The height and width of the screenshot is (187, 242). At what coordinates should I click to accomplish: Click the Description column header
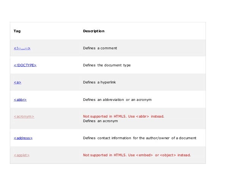(94, 31)
